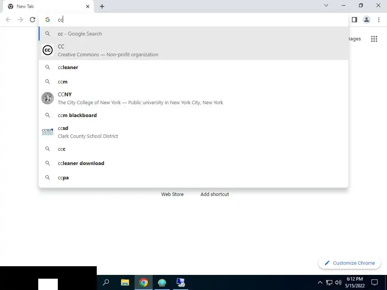Open the side panel icon

354,20
